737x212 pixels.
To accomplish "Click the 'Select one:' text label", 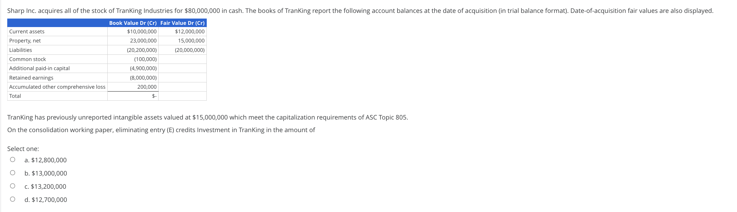I will click(x=23, y=148).
